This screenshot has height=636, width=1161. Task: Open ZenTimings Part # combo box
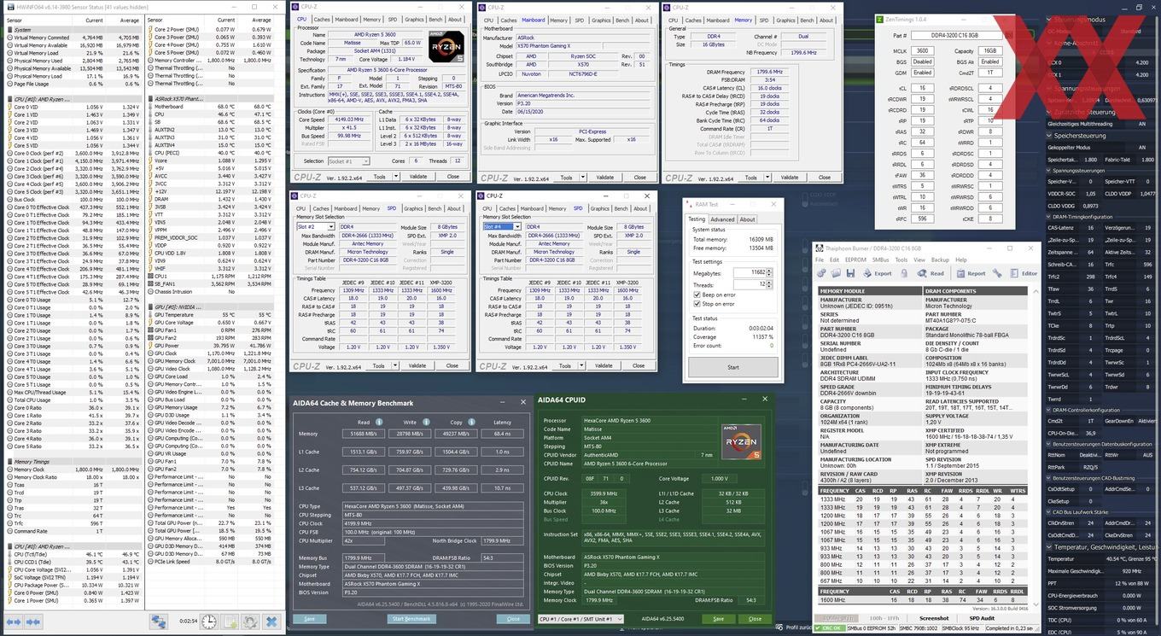pyautogui.click(x=956, y=35)
